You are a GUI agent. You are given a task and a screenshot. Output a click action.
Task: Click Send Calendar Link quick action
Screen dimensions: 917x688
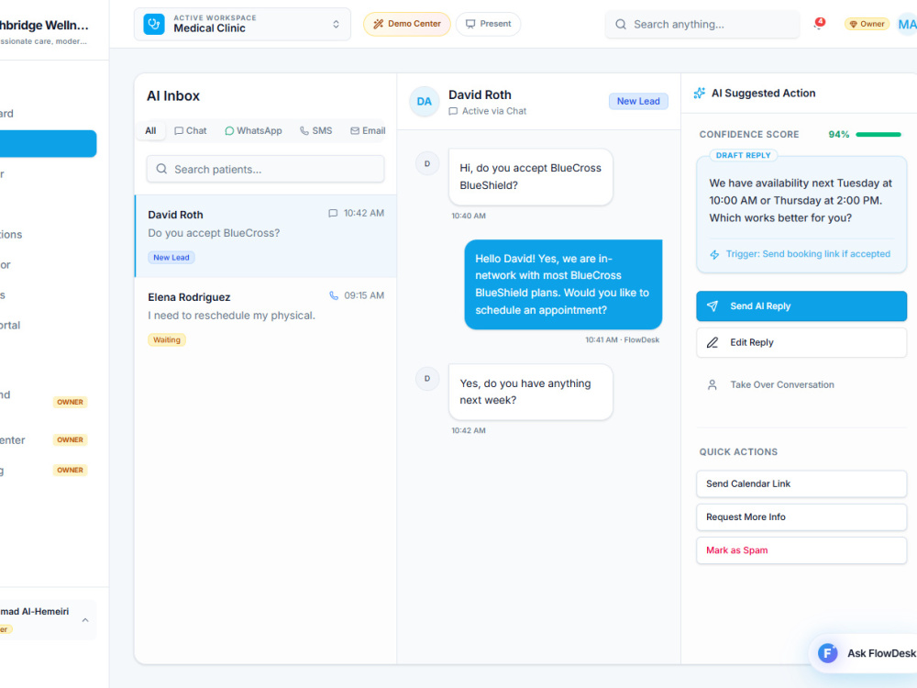tap(801, 483)
